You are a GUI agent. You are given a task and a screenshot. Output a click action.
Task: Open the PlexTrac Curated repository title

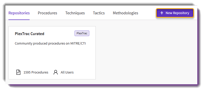29,34
